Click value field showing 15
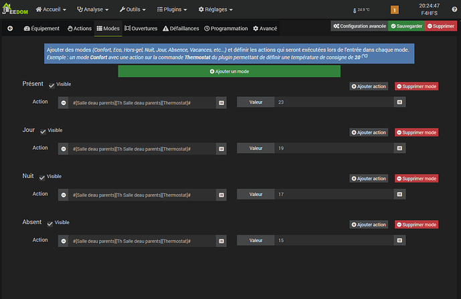The height and width of the screenshot is (299, 461). click(334, 241)
